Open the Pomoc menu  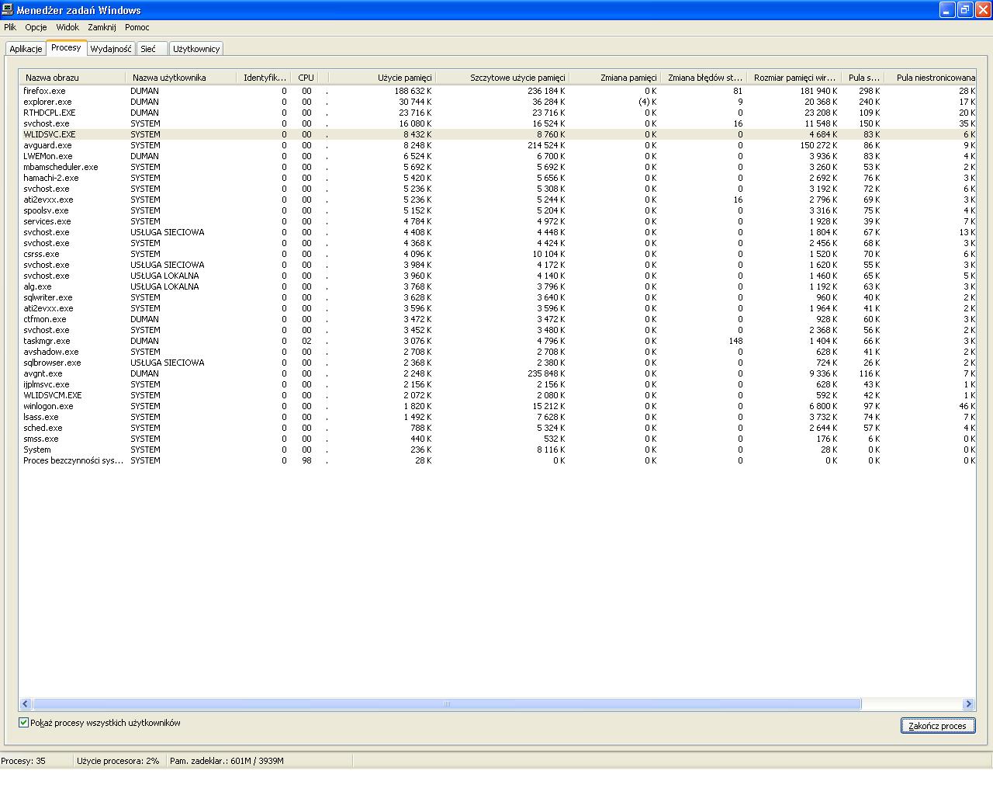pos(137,27)
